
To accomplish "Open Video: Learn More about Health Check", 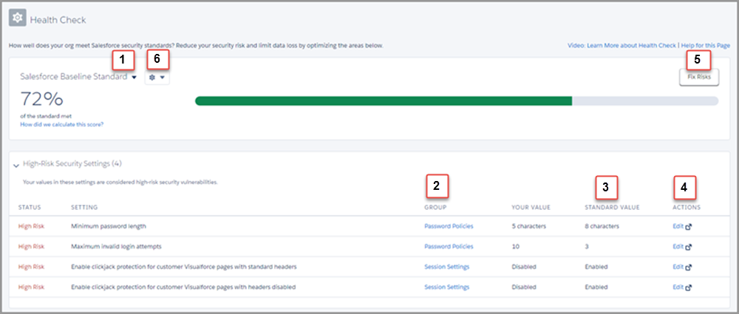I will pyautogui.click(x=621, y=46).
